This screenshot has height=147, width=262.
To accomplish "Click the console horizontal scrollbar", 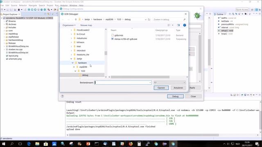I will point(144,135).
